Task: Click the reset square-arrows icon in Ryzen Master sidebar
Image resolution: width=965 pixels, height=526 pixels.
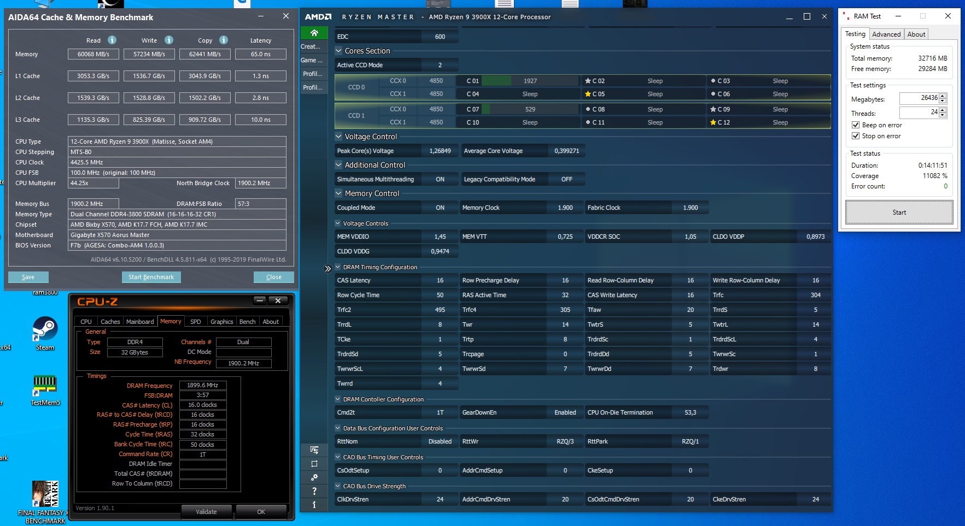Action: (x=314, y=464)
